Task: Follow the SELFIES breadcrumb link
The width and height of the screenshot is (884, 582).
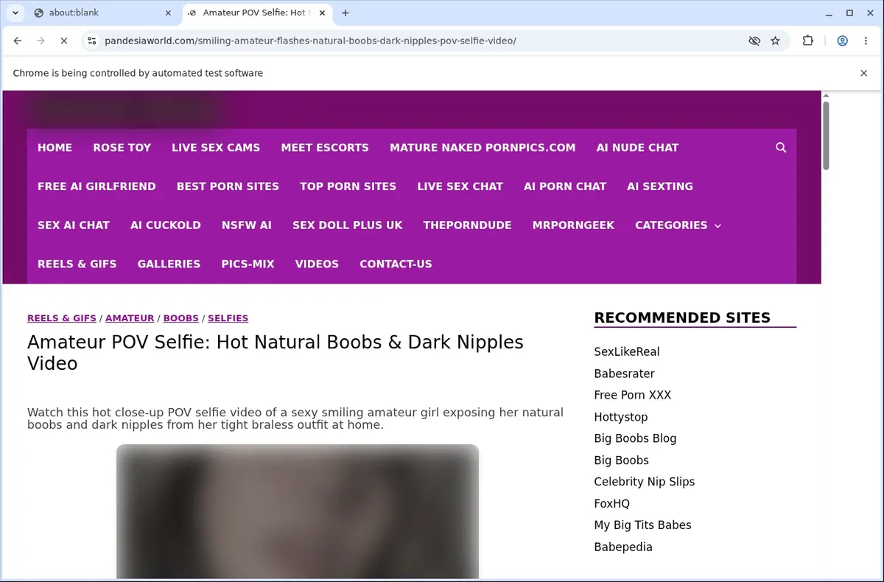Action: click(228, 318)
